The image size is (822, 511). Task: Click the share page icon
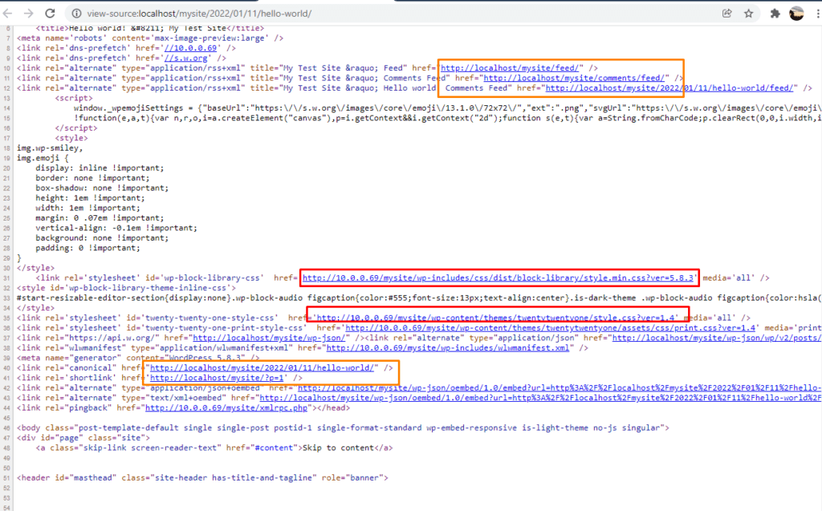[x=727, y=14]
